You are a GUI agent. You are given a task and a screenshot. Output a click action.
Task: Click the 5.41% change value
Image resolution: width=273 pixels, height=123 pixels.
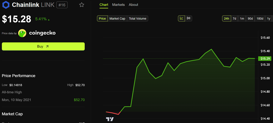[41, 19]
